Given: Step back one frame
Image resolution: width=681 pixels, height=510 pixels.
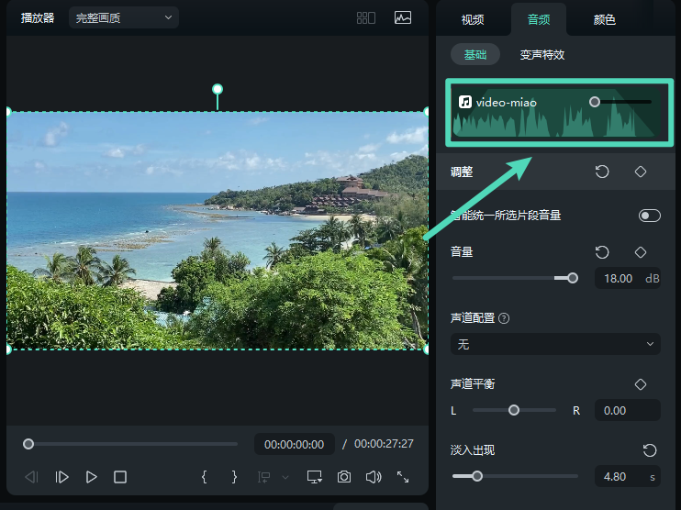Looking at the screenshot, I should [x=32, y=478].
